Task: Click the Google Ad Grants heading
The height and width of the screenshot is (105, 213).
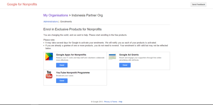Action: click(129, 55)
